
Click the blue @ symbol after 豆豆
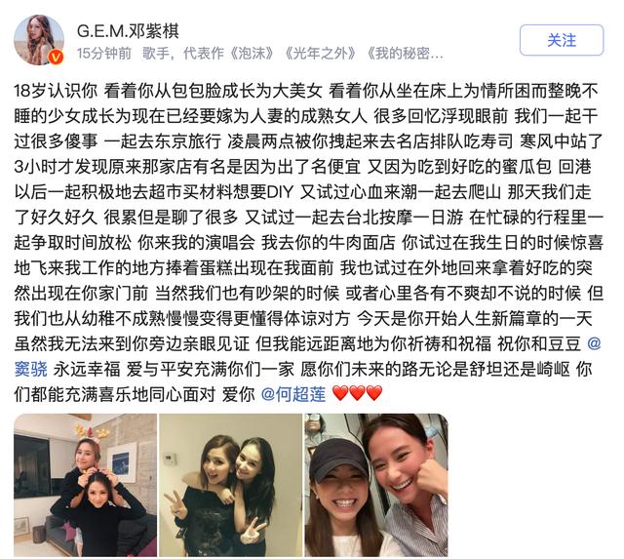(x=594, y=343)
